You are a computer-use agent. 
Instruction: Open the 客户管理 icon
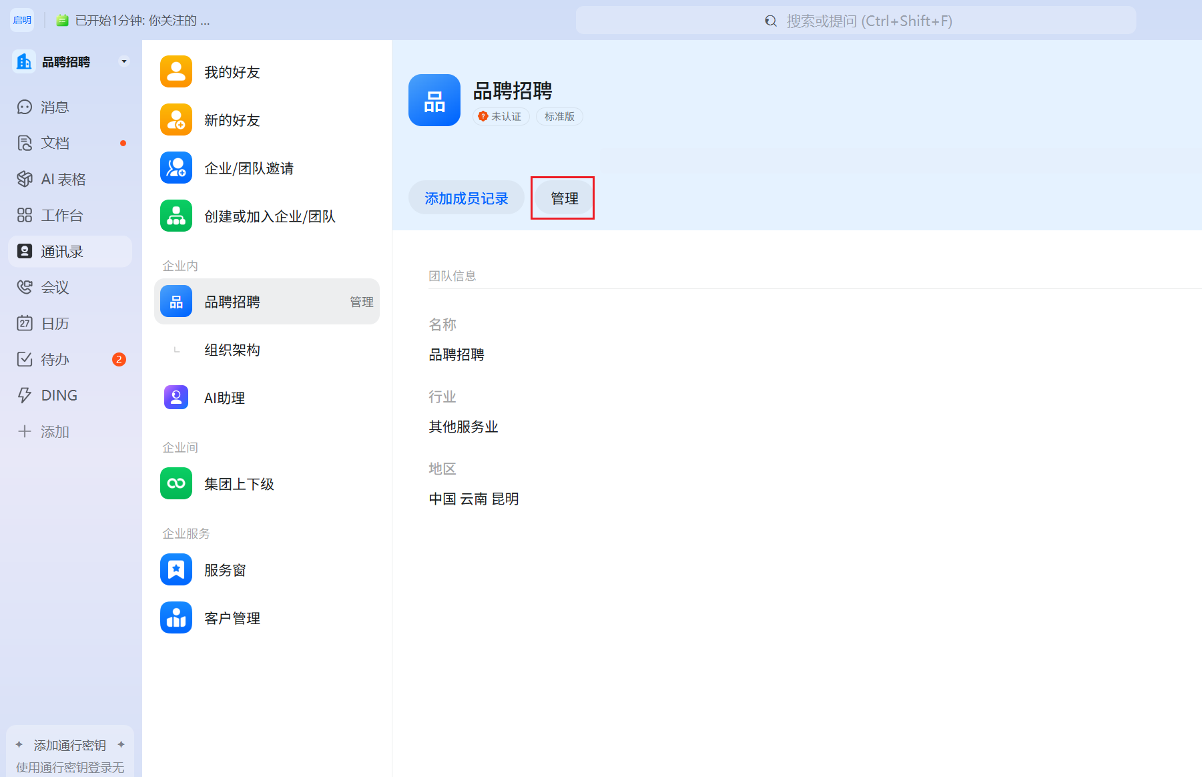(x=176, y=618)
